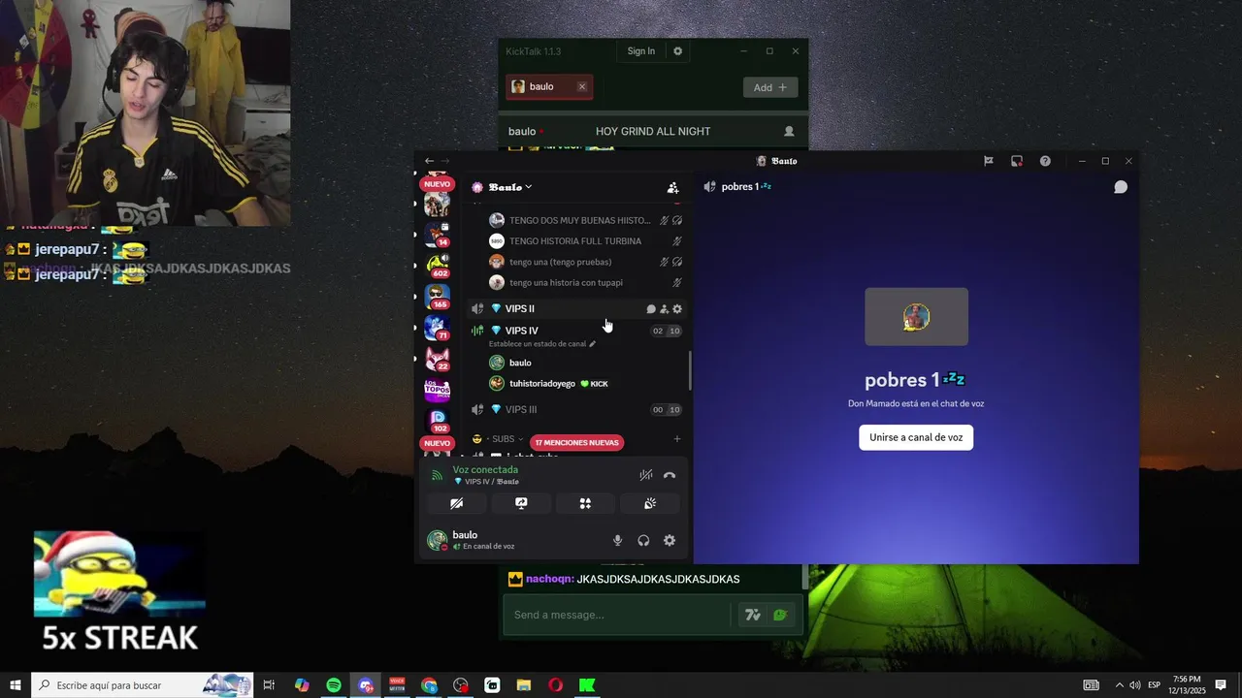
Task: Edit VIPS II channel settings gear
Action: [677, 309]
